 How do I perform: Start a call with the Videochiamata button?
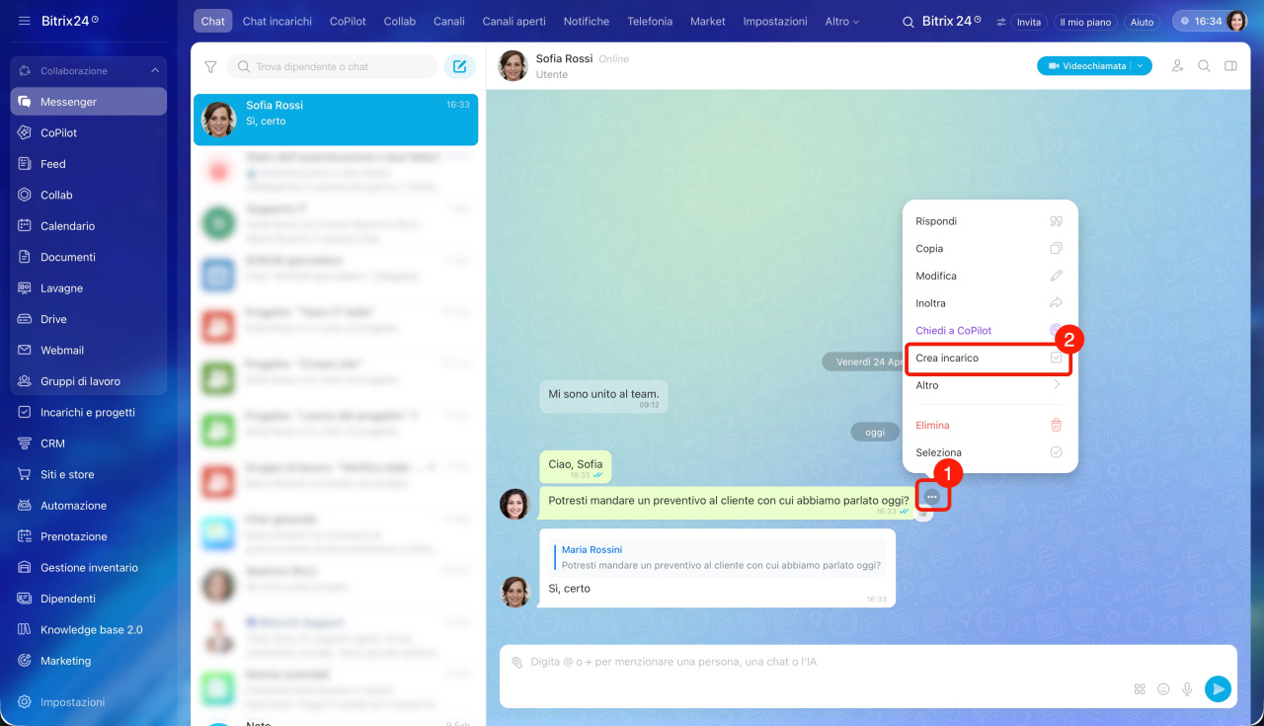coord(1085,66)
